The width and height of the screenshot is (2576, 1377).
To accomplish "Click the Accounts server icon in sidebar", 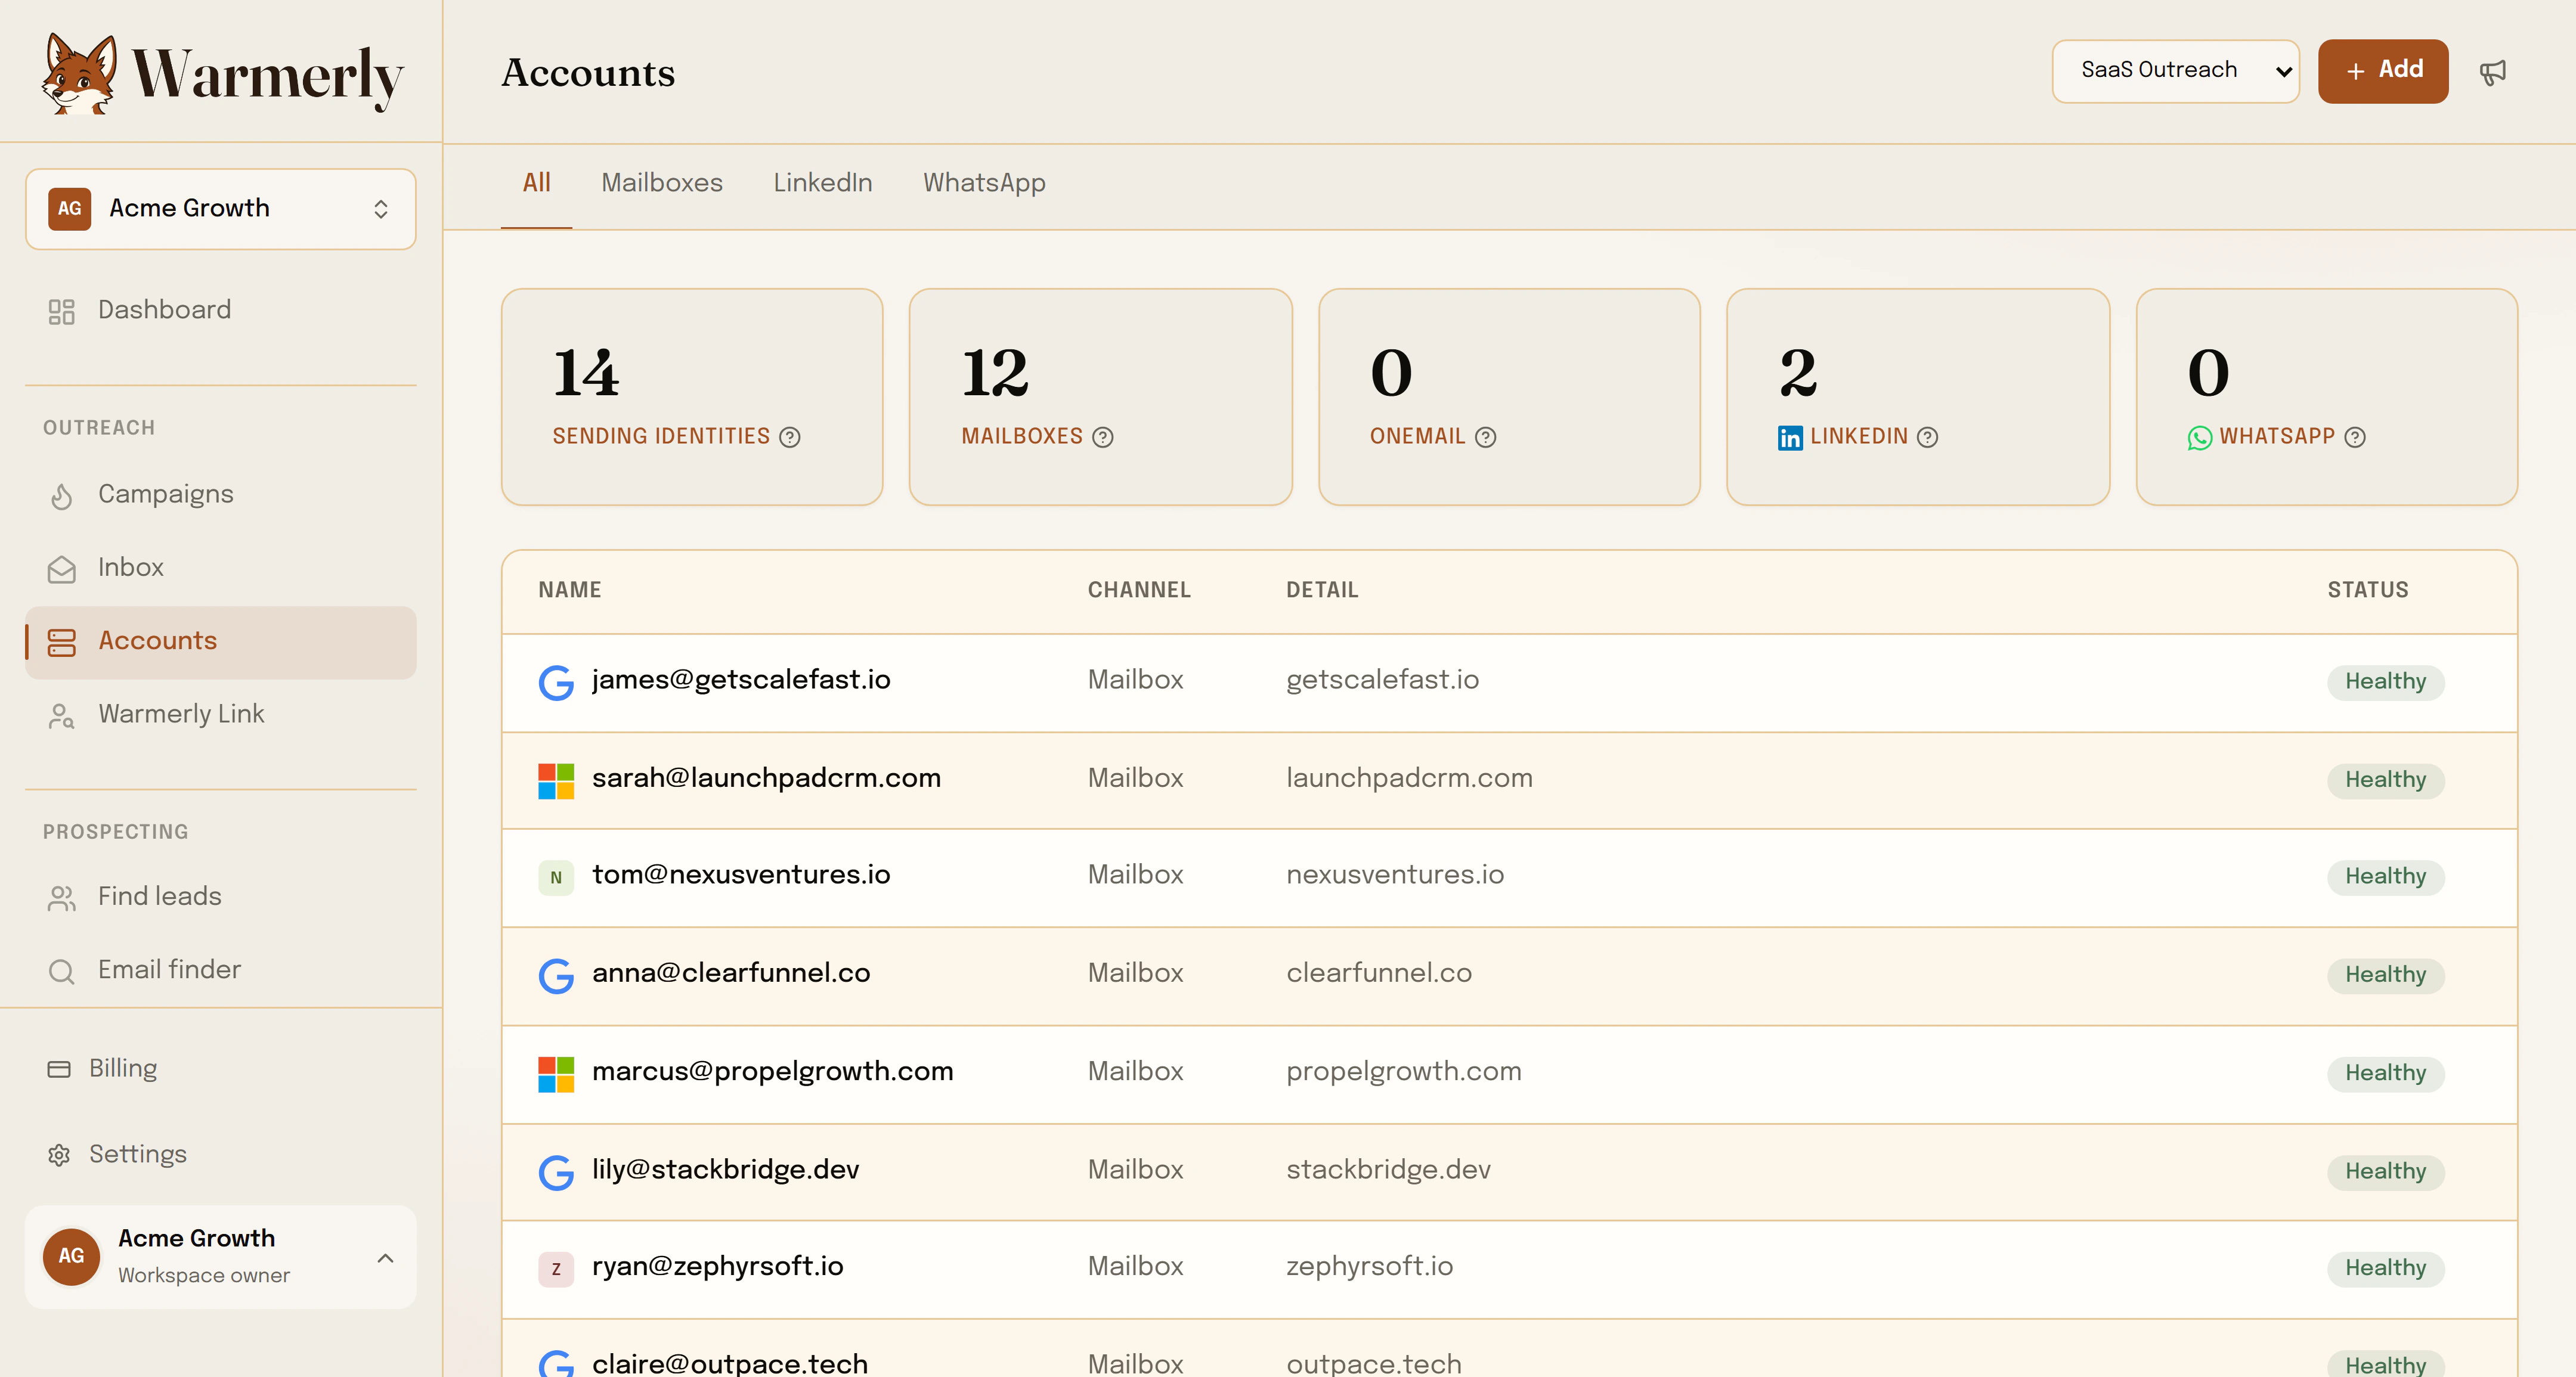I will (61, 642).
